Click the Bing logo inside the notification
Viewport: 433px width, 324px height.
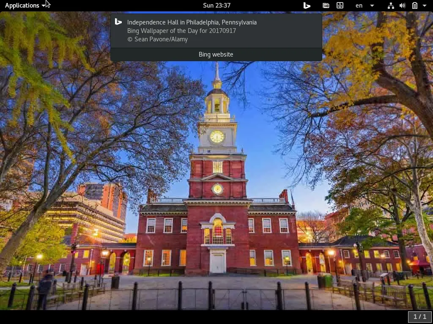coord(118,22)
